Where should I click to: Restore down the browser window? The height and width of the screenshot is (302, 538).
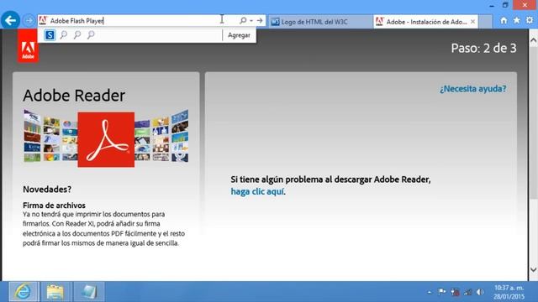click(x=505, y=5)
